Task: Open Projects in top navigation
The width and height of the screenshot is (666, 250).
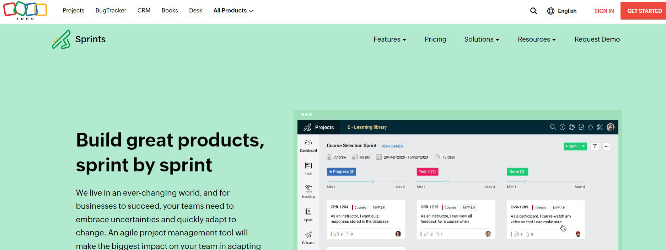Action: point(74,11)
